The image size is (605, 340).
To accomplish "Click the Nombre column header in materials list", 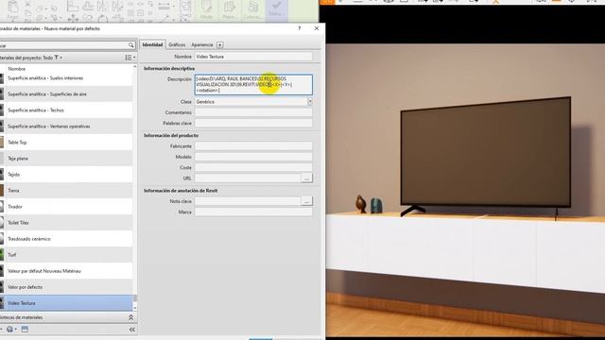I will pyautogui.click(x=17, y=69).
